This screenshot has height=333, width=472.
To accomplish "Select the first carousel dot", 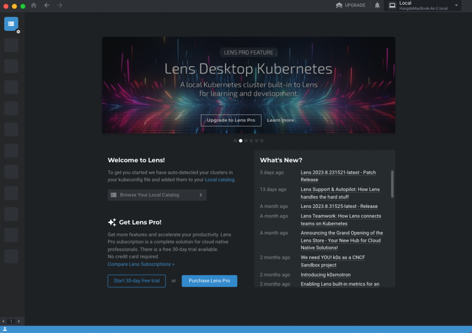I will 236,141.
